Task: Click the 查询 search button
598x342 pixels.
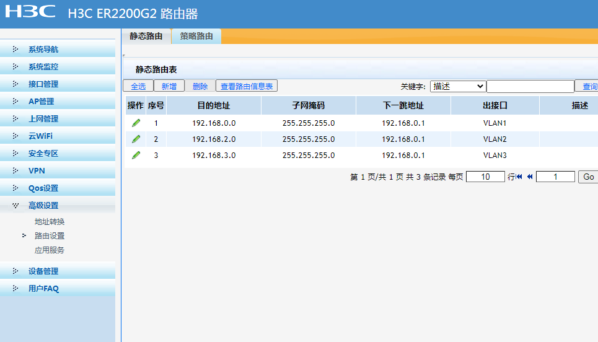Action: click(587, 87)
